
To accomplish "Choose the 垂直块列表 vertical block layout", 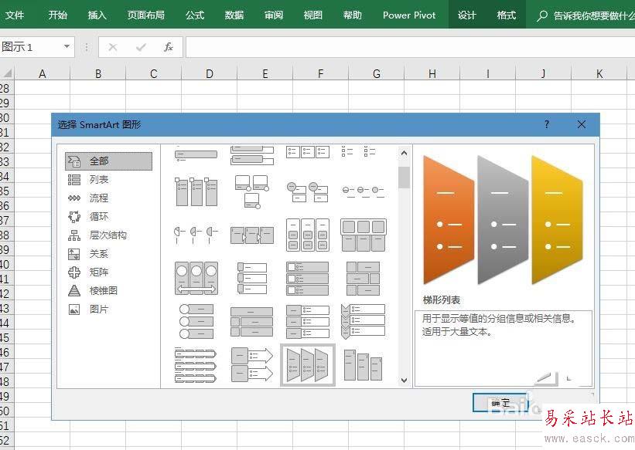I will [x=307, y=321].
